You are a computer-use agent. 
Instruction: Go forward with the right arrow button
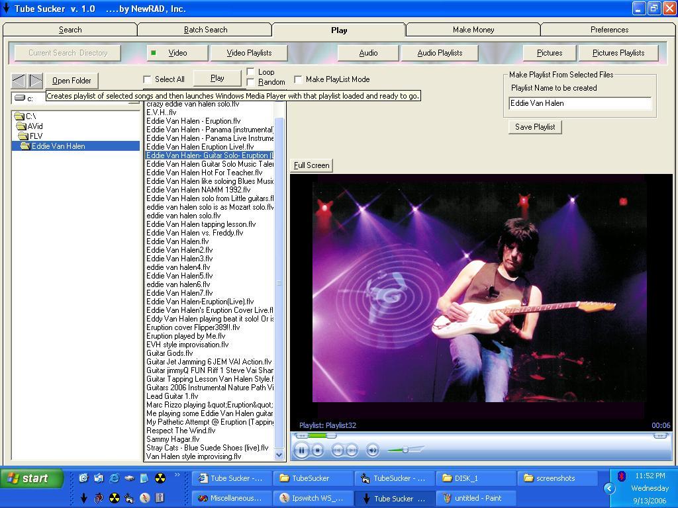tap(36, 80)
